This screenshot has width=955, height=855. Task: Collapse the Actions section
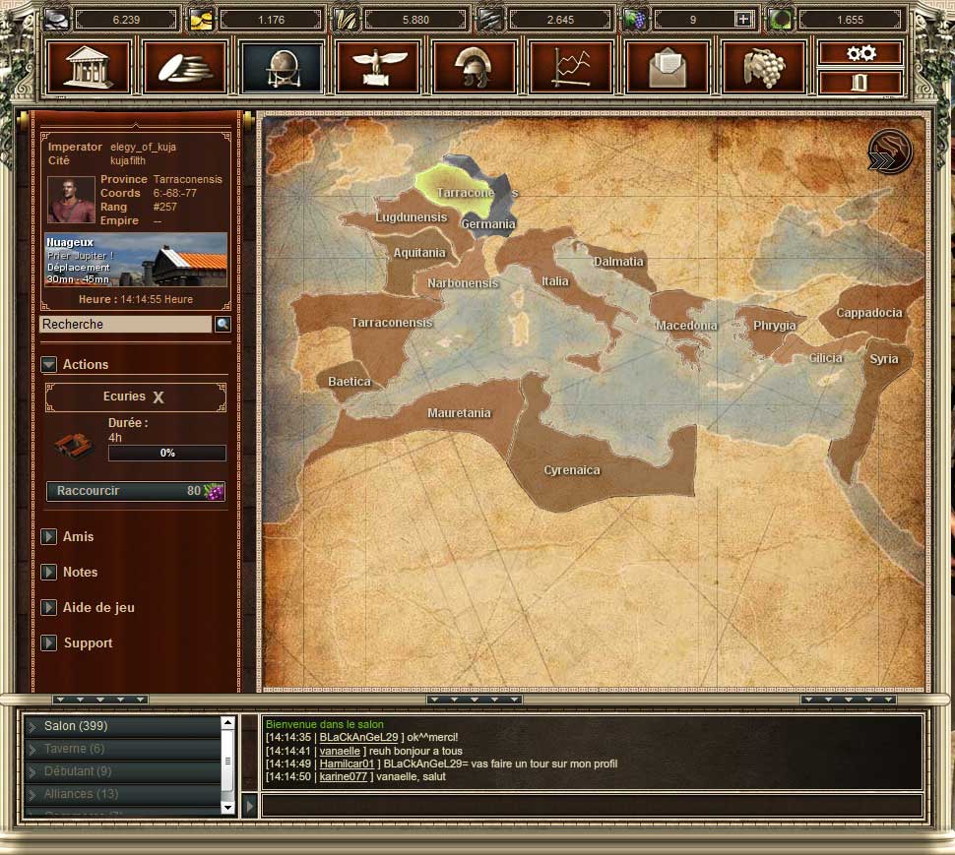[x=49, y=364]
